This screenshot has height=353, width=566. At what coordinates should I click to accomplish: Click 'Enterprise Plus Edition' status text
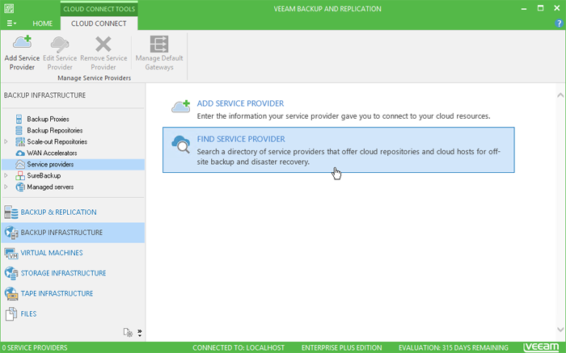pyautogui.click(x=342, y=348)
